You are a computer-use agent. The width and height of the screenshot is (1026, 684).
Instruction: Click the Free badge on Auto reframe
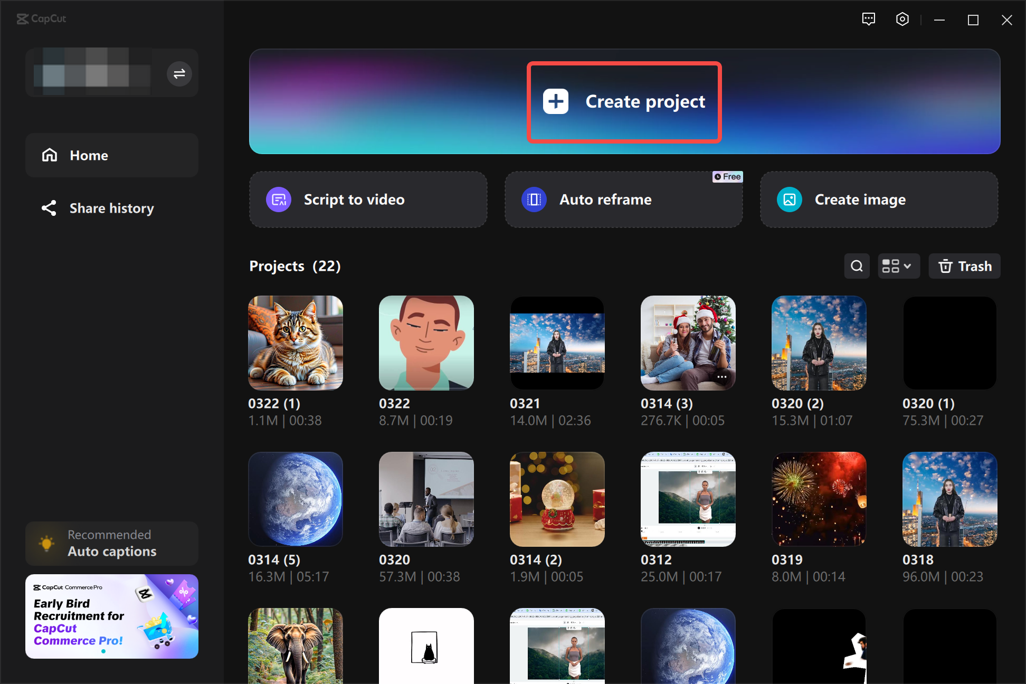pyautogui.click(x=728, y=177)
